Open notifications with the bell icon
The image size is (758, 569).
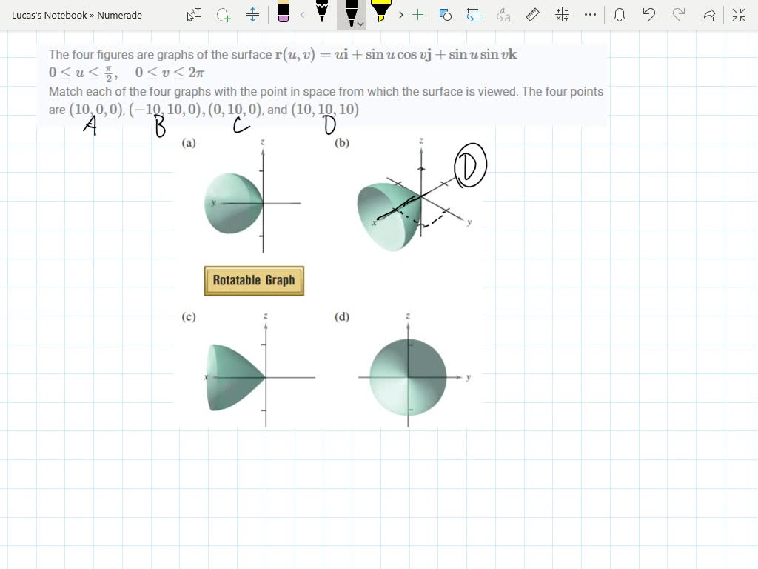point(620,15)
